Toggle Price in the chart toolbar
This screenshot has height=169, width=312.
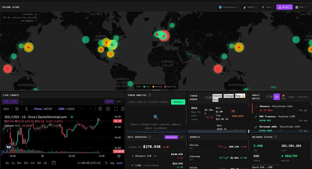point(38,109)
